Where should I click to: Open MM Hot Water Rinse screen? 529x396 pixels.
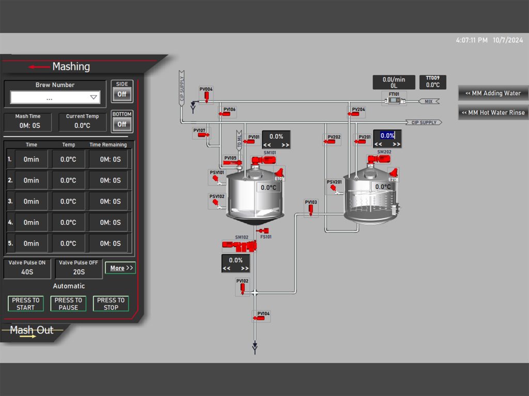[x=493, y=112]
